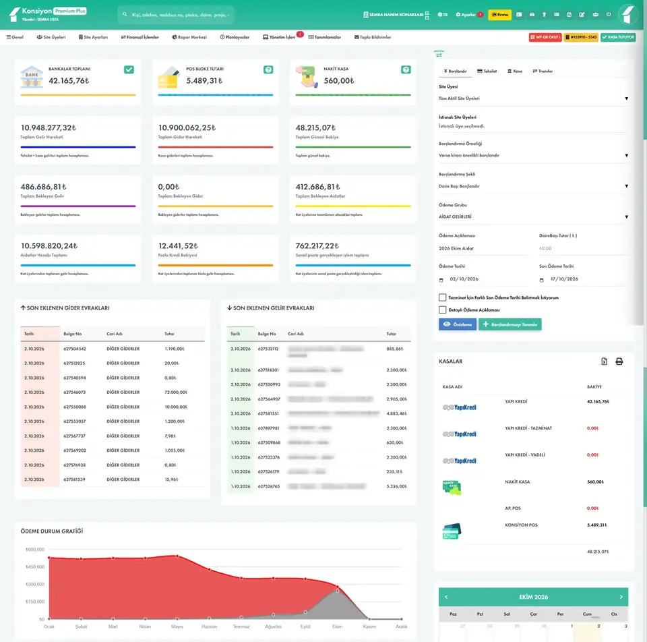Click the power (logout) icon
Screen dimensions: 647x642
click(609, 14)
